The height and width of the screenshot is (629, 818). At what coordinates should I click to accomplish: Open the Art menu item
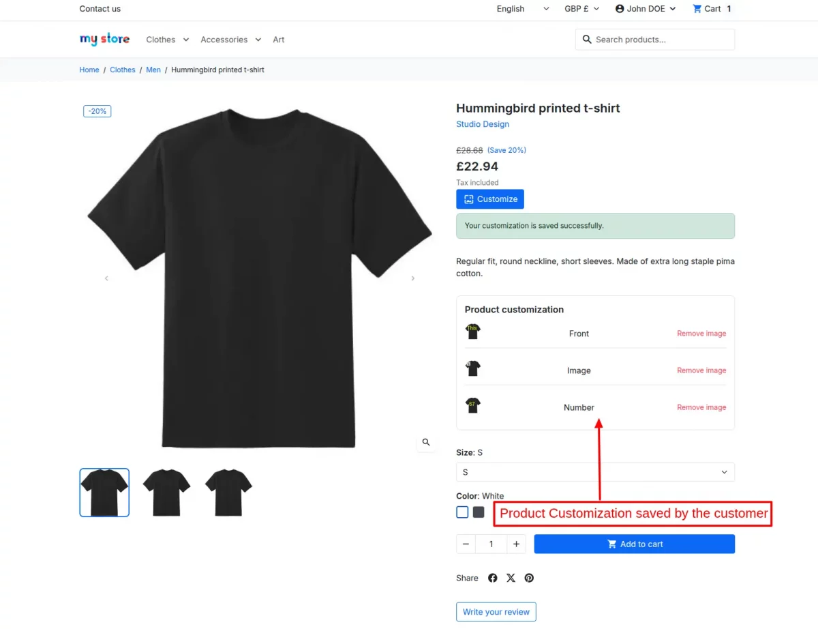click(279, 40)
